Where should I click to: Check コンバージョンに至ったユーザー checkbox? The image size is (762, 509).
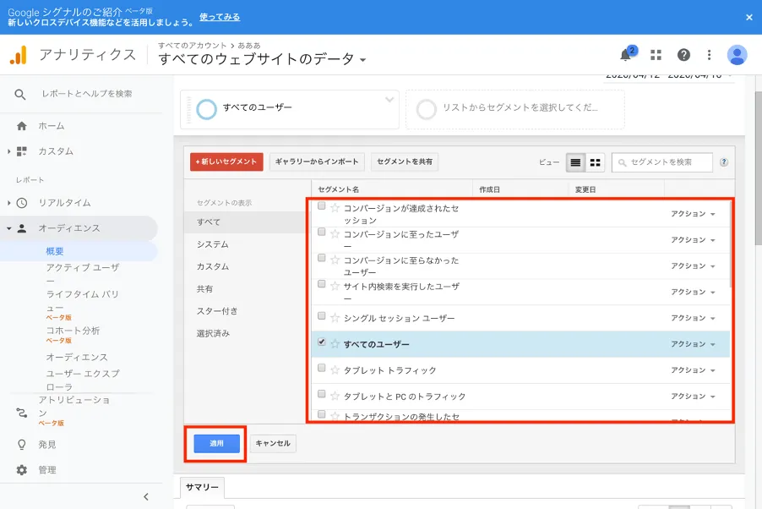click(x=321, y=233)
